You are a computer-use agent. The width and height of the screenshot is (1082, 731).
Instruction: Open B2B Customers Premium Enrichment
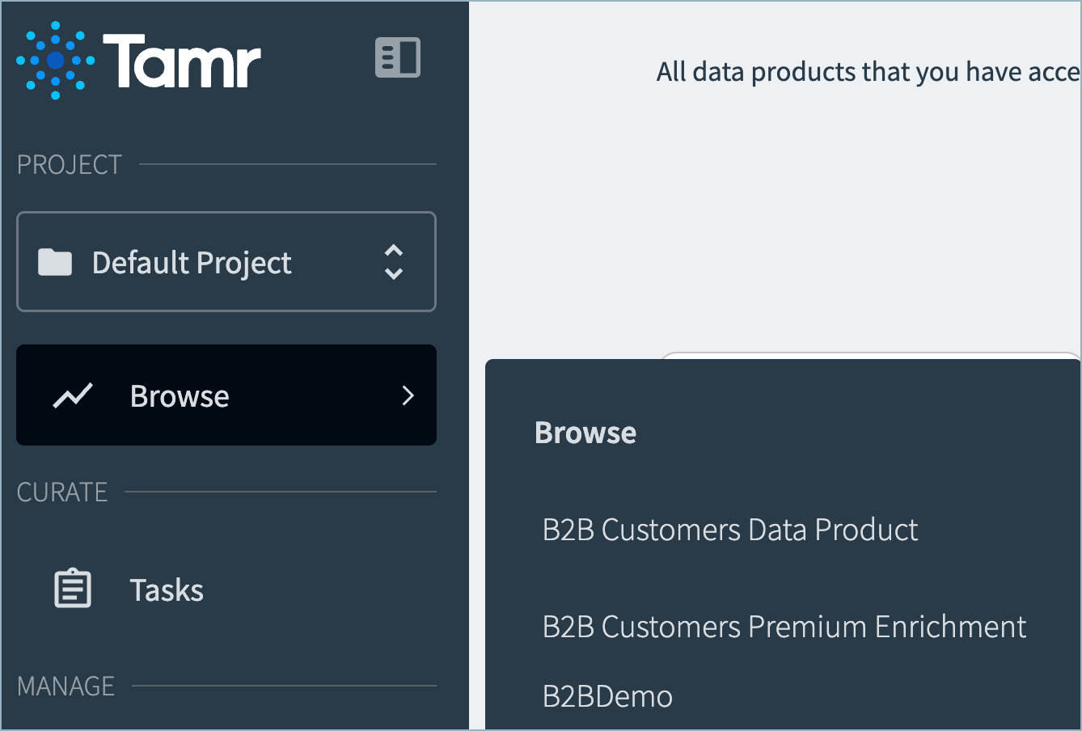784,627
